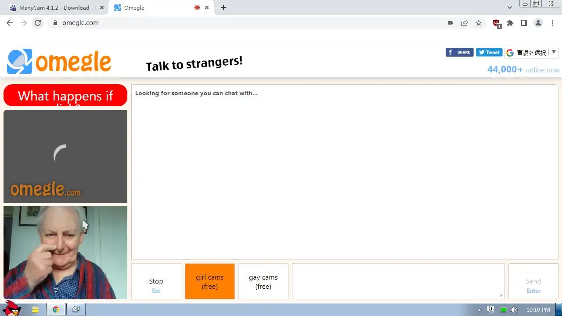Open a new tab with plus button
The width and height of the screenshot is (562, 316).
(223, 7)
